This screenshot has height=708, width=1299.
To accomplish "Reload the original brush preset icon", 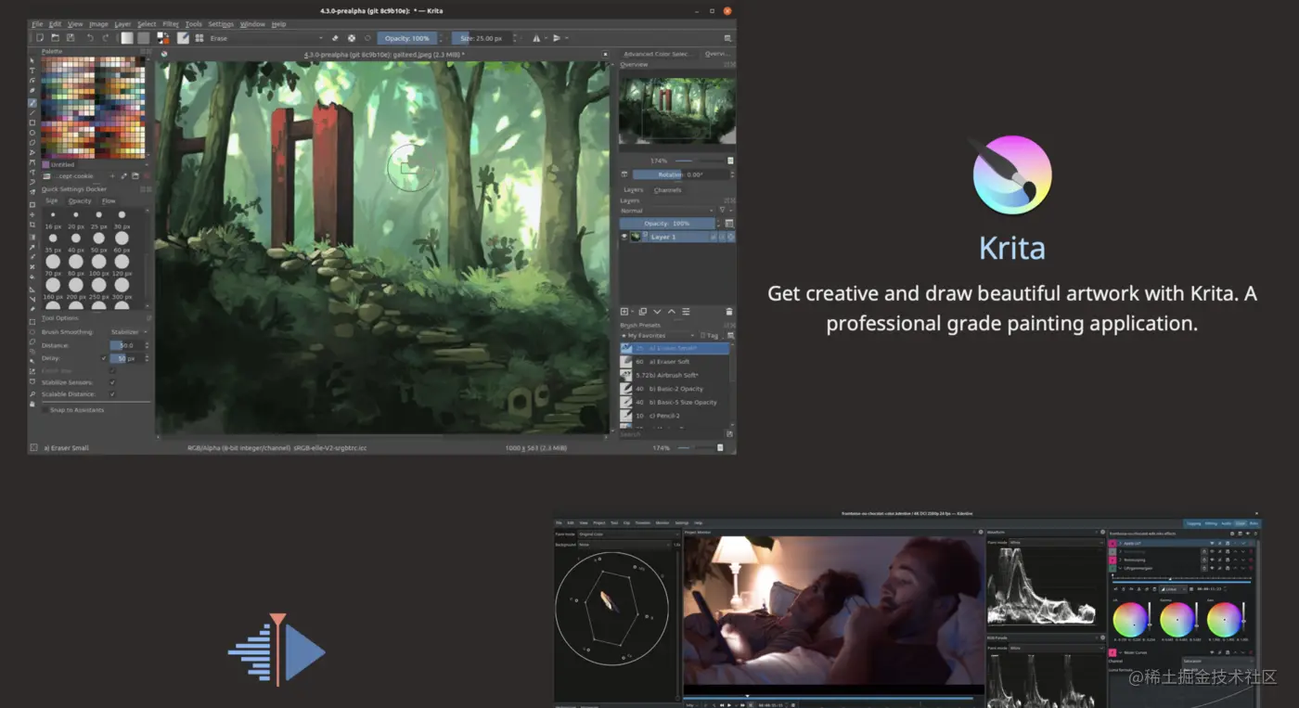I will coord(367,38).
